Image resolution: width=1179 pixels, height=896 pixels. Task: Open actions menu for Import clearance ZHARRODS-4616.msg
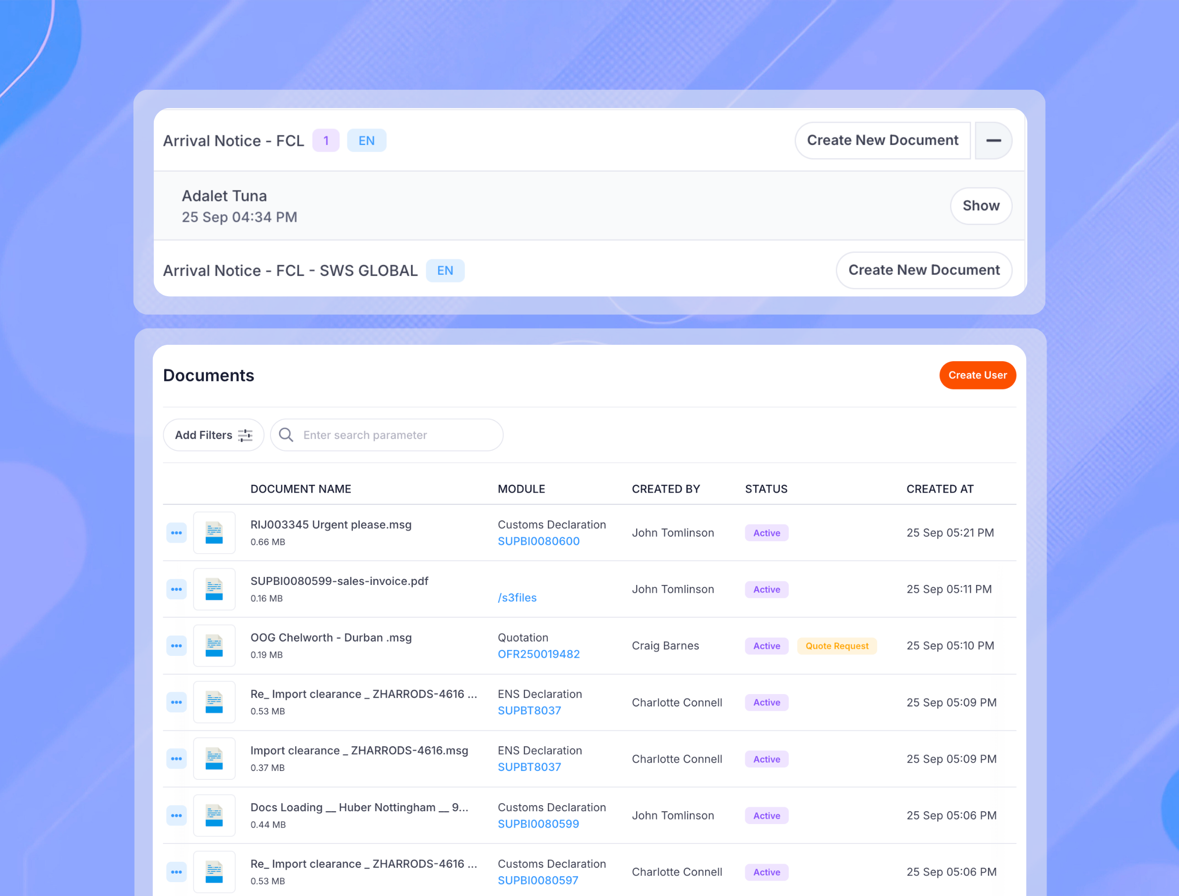[176, 759]
